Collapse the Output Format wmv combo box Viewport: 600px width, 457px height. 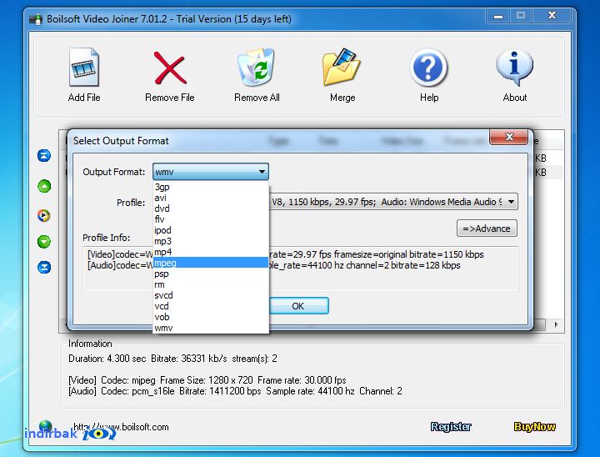click(211, 172)
